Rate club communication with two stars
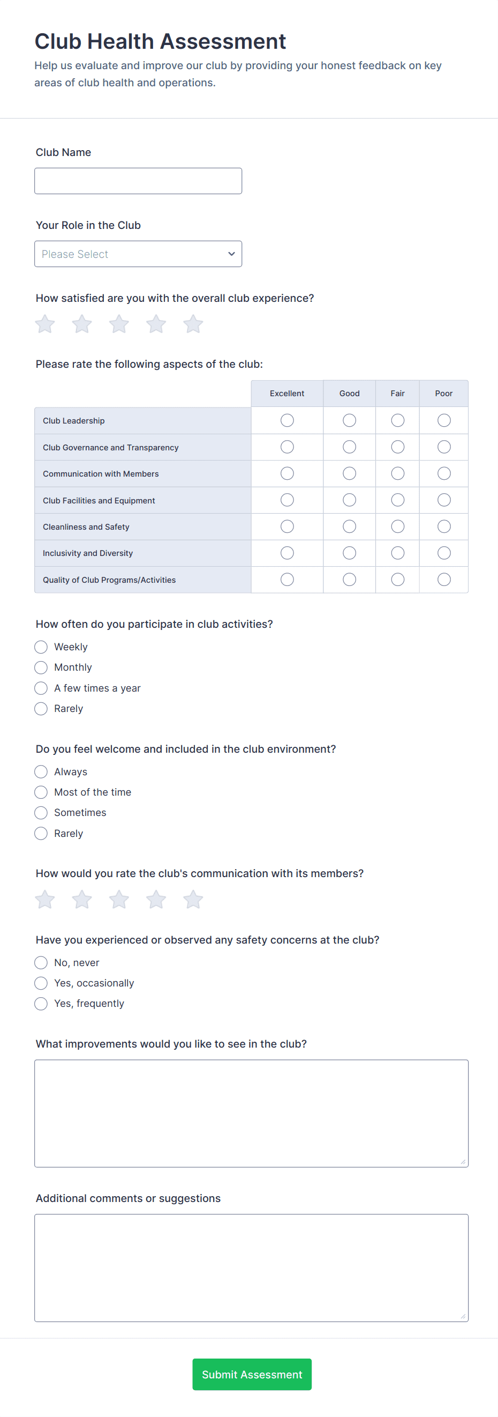This screenshot has height=1417, width=498. 82,900
